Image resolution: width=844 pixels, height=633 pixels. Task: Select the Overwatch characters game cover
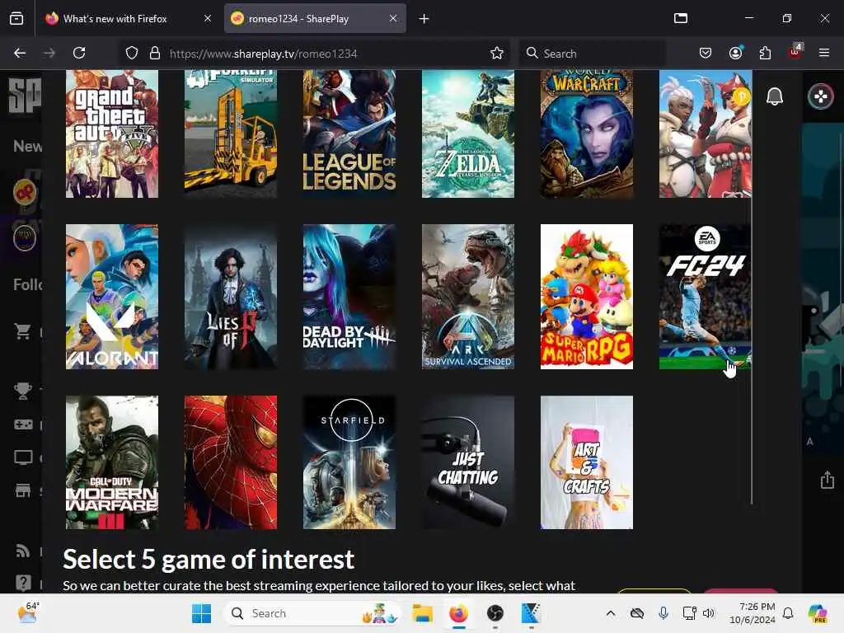[x=706, y=134]
